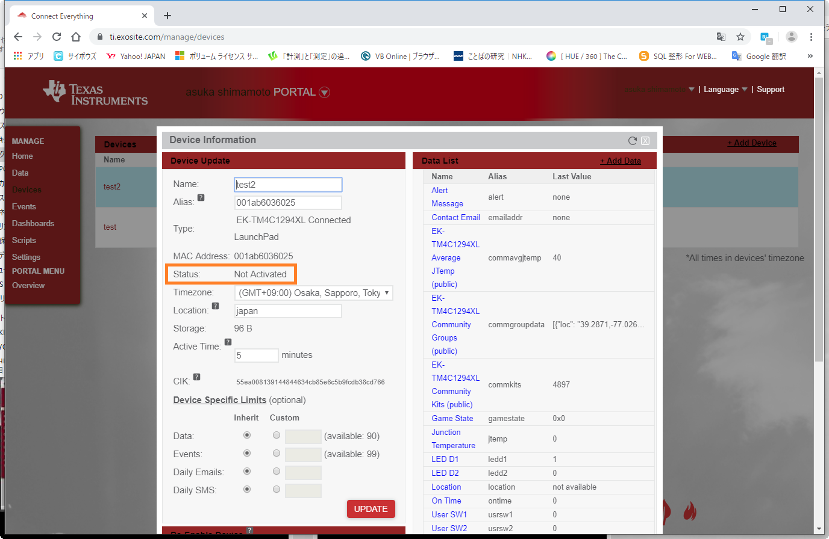Open the ボリューム ライセンス bookmark

point(216,56)
